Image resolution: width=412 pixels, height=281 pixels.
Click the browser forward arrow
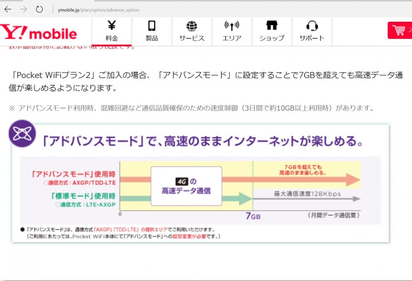23,10
